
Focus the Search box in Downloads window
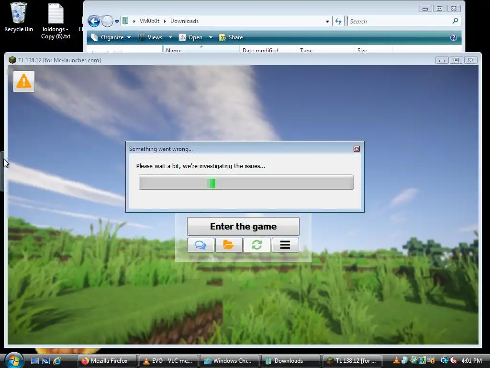[400, 21]
